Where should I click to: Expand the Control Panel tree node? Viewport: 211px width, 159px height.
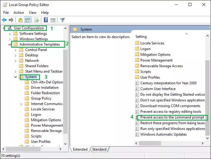click(x=15, y=50)
